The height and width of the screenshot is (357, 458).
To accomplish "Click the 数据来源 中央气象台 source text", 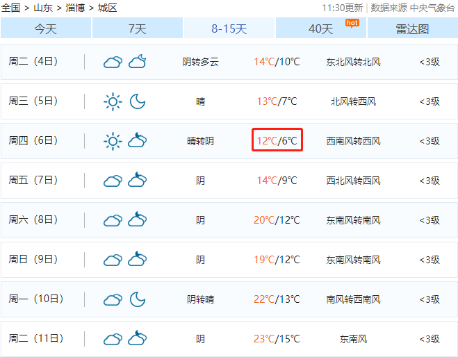I will (x=413, y=8).
